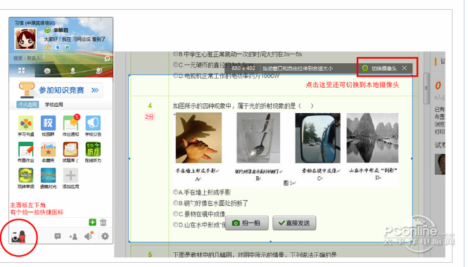
Task: Click the 直接发送 send button
Action: click(x=294, y=223)
